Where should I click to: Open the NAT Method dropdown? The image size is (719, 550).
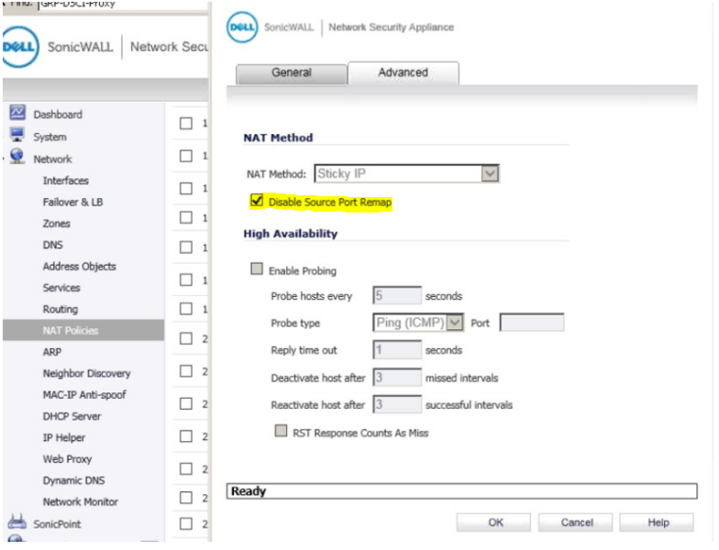[490, 173]
